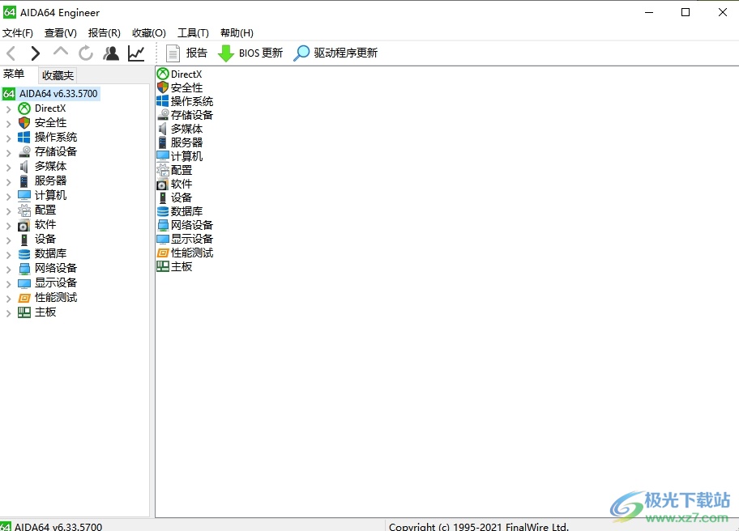Select 设备 label in left tree
The image size is (739, 531).
pyautogui.click(x=45, y=239)
